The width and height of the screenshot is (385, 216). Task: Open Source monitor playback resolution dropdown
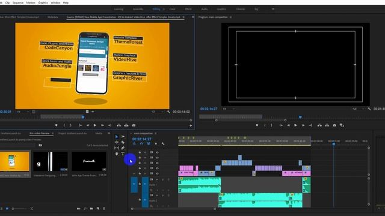point(157,112)
